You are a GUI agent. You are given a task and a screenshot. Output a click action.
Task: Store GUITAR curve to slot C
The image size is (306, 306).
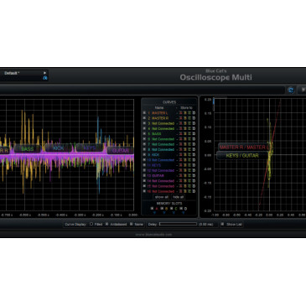pyautogui.click(x=189, y=176)
